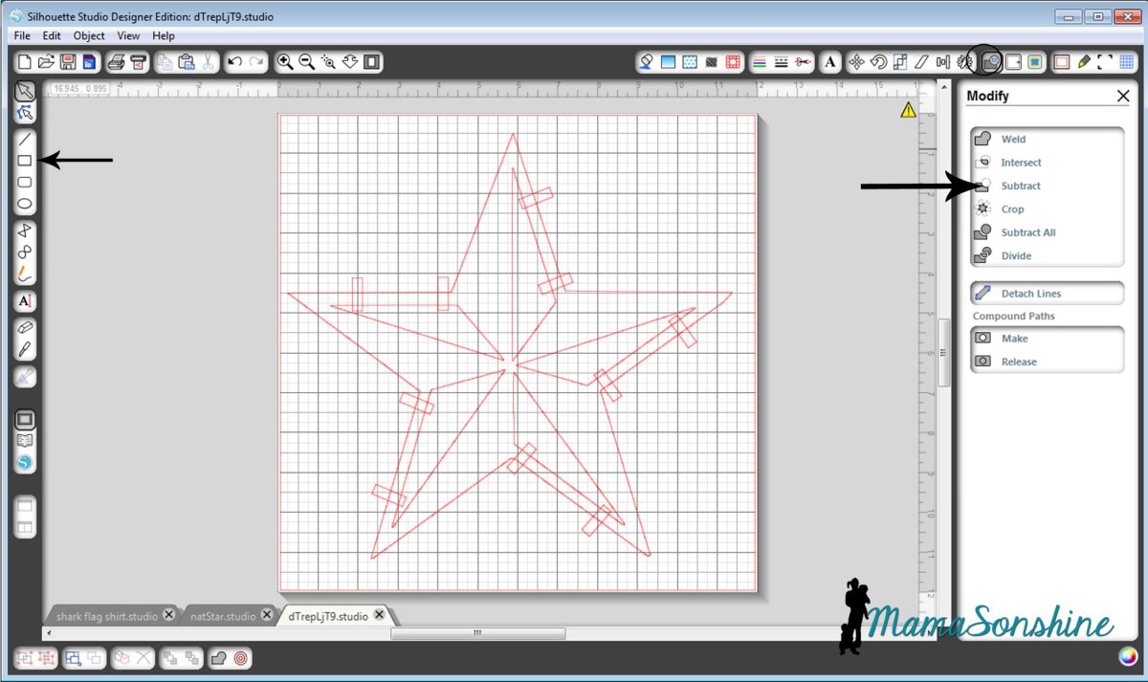
Task: Click Detach Lines button
Action: point(1030,294)
